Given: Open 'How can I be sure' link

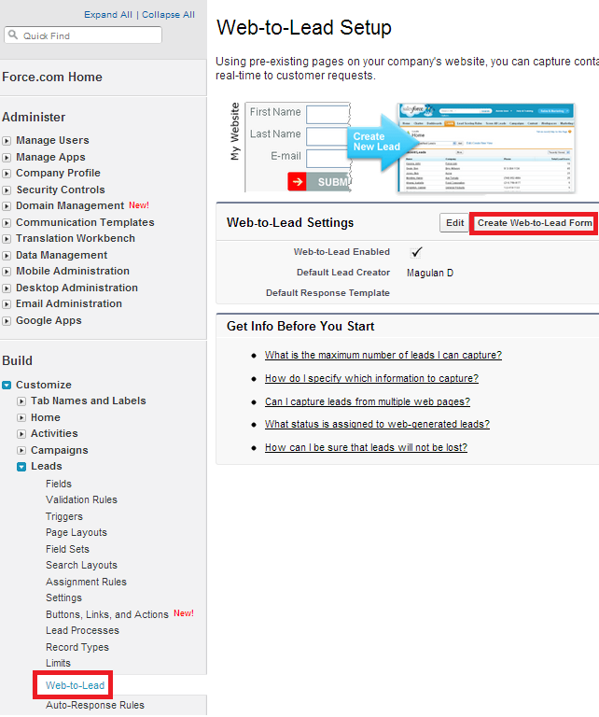Looking at the screenshot, I should coord(366,447).
